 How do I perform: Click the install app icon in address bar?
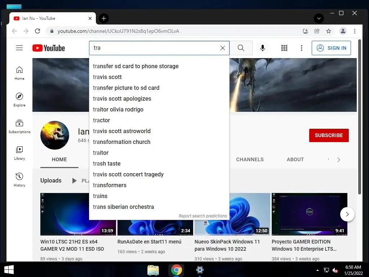306,31
